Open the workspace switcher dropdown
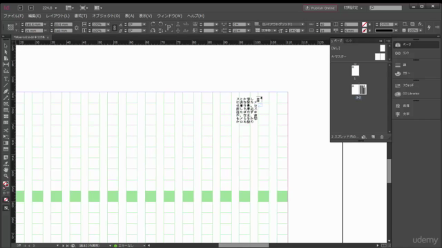The image size is (442, 248). (x=353, y=8)
